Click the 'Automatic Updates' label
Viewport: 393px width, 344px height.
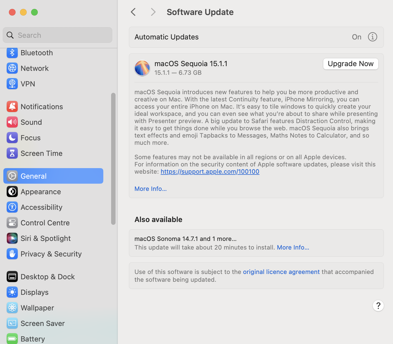tap(166, 37)
